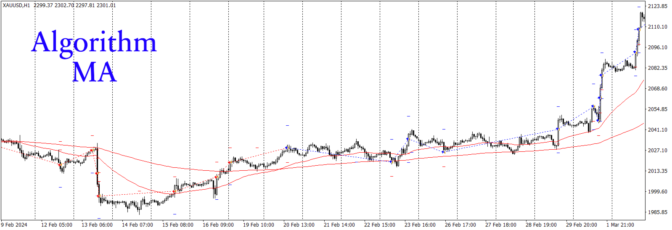The image size is (672, 230).
Task: Click the time label 12 Feb 05:00
Action: tap(57, 225)
